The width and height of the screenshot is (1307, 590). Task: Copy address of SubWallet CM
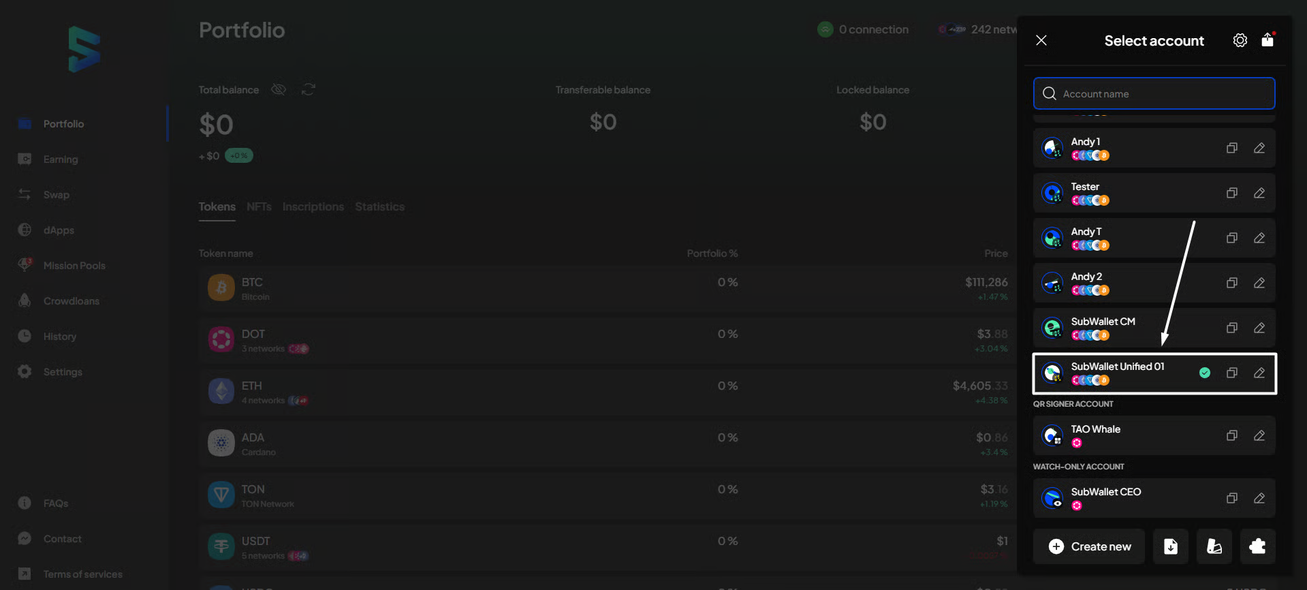point(1231,328)
